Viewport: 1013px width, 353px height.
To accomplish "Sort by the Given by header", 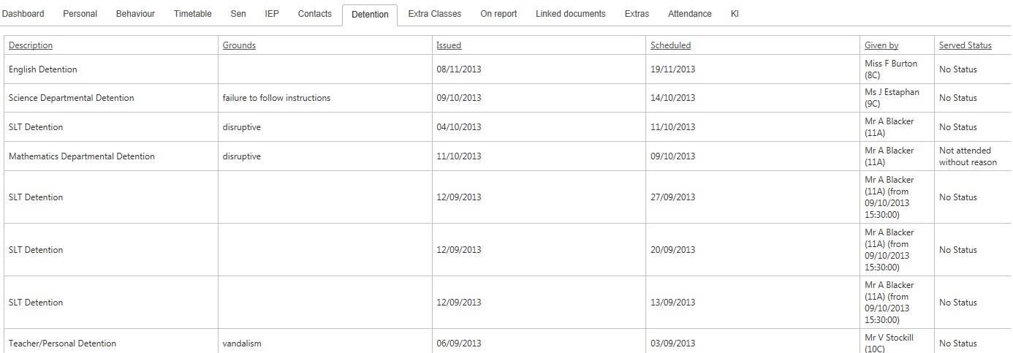I will 881,45.
